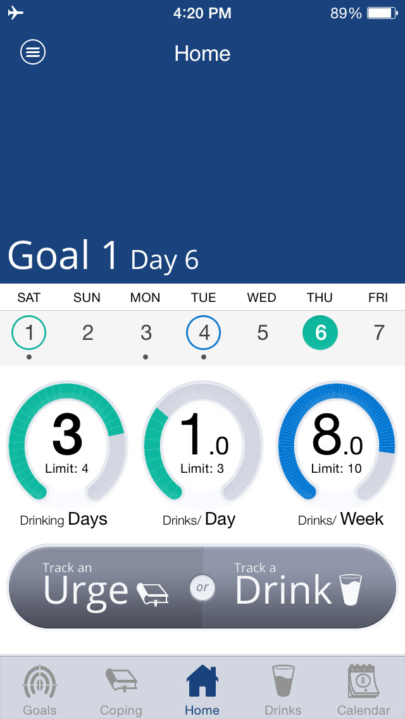Tap the glass icon beside Drink
Image resolution: width=405 pixels, height=719 pixels.
(x=351, y=590)
